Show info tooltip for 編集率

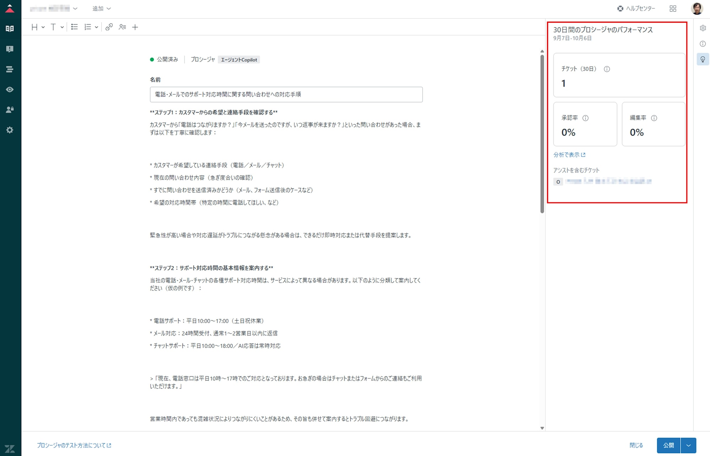coord(654,118)
